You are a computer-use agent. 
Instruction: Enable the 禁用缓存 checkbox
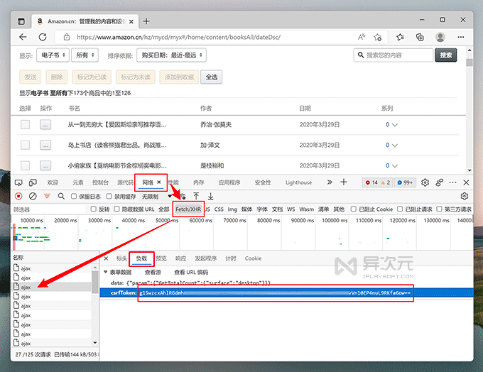tap(109, 196)
